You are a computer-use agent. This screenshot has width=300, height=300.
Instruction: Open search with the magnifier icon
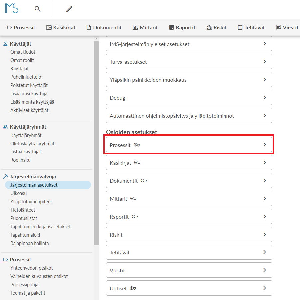(x=38, y=9)
